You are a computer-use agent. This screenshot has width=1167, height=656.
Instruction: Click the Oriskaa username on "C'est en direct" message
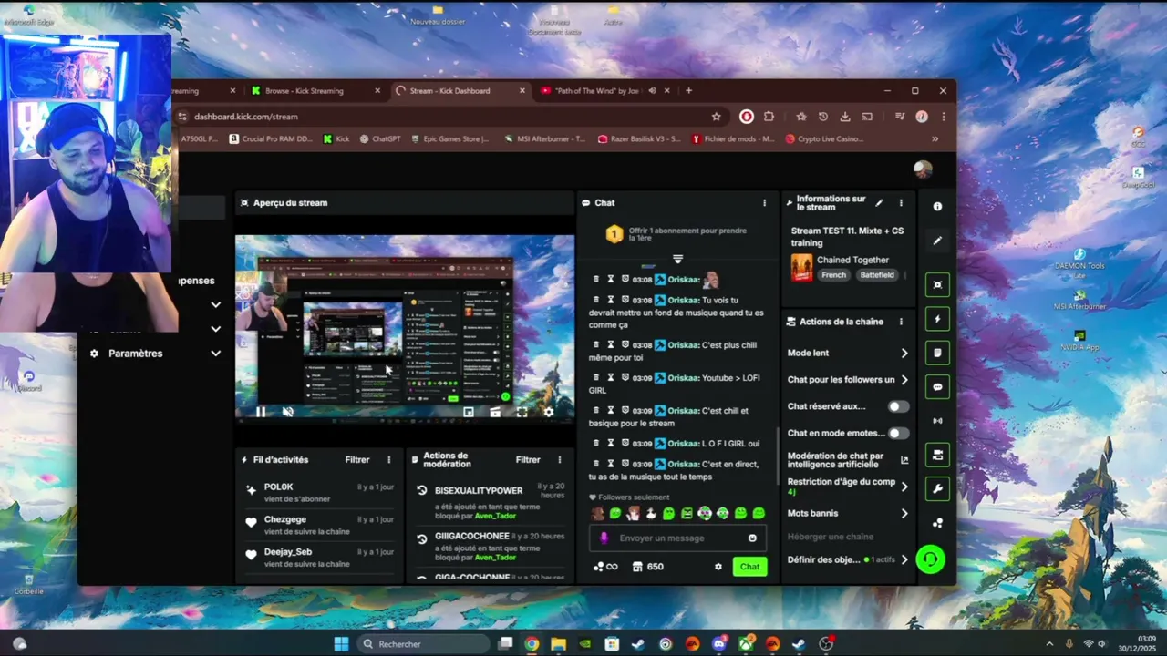click(x=683, y=465)
